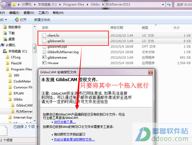Click the 打开 toolbar button
Screen dimensions: 192x145
click(20, 20)
